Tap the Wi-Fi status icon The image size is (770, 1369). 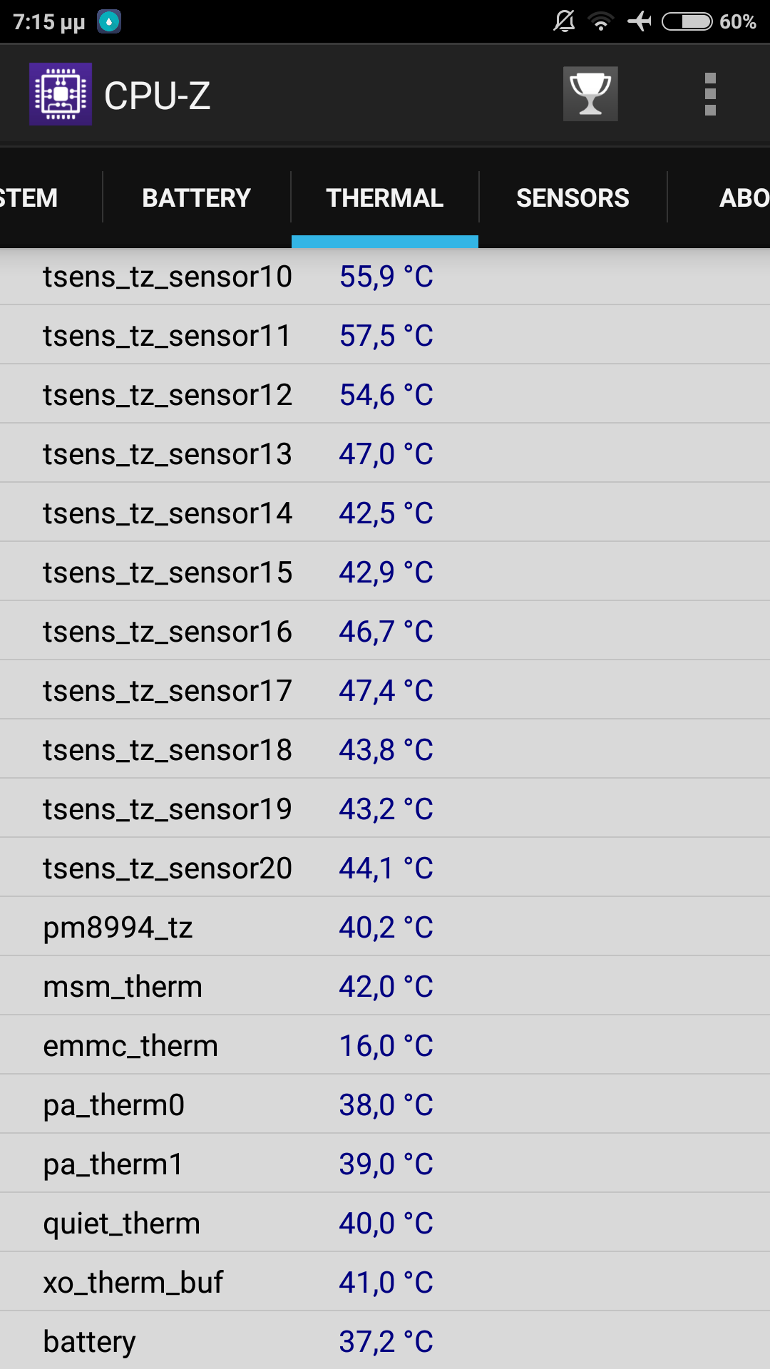click(x=601, y=21)
